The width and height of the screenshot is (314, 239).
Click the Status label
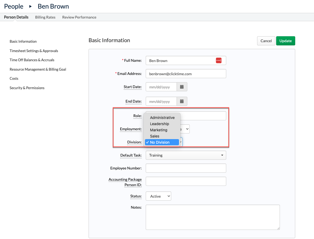pyautogui.click(x=136, y=196)
